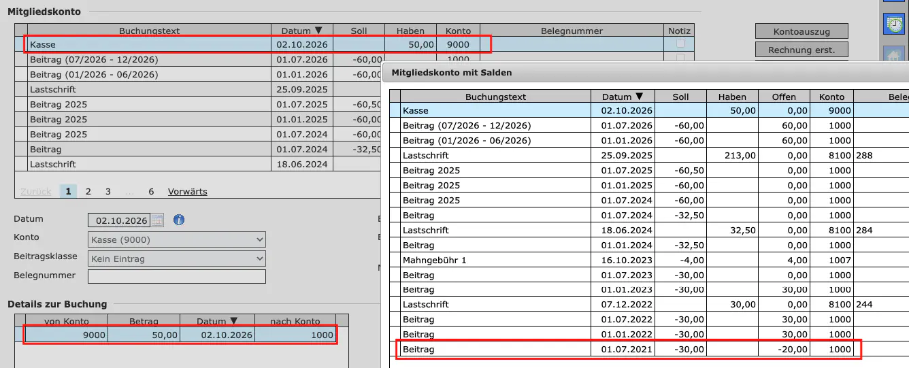
Task: Sort Details zur Buchung by Datum header
Action: pyautogui.click(x=217, y=321)
